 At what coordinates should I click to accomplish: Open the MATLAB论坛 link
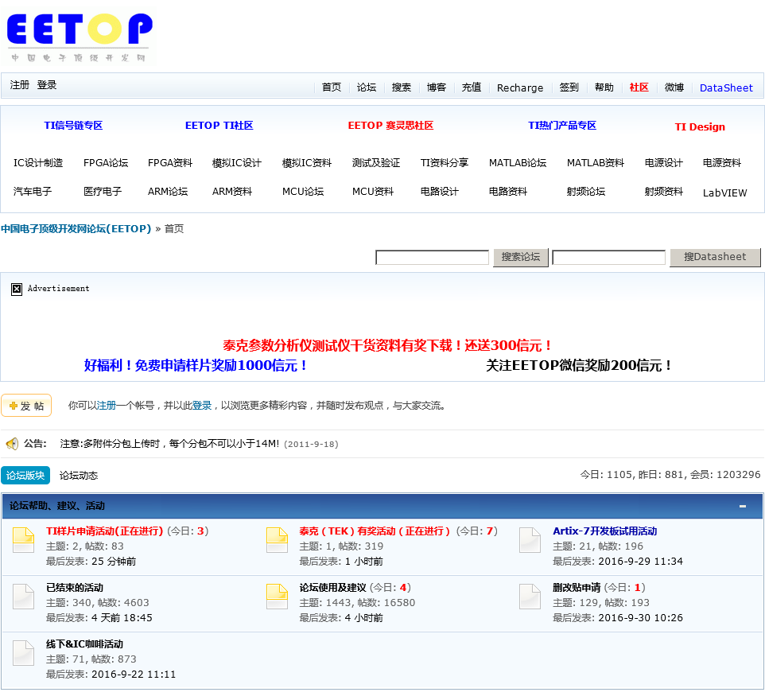pos(518,163)
